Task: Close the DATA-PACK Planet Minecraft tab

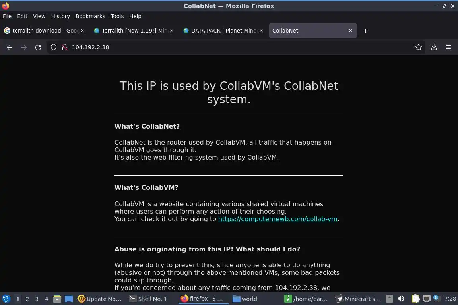Action: point(261,31)
